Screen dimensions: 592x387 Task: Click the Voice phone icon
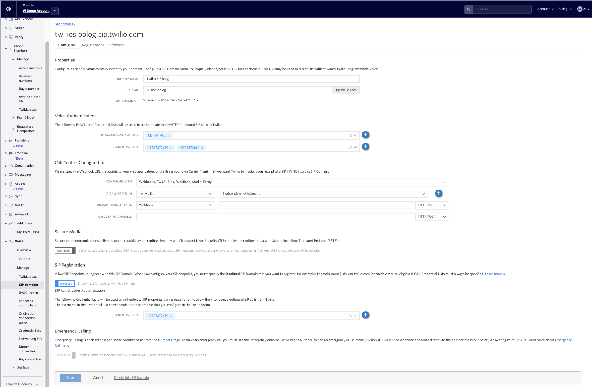click(11, 241)
